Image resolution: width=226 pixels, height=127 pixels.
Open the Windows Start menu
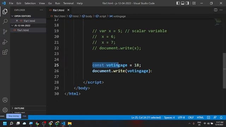coord(5,123)
